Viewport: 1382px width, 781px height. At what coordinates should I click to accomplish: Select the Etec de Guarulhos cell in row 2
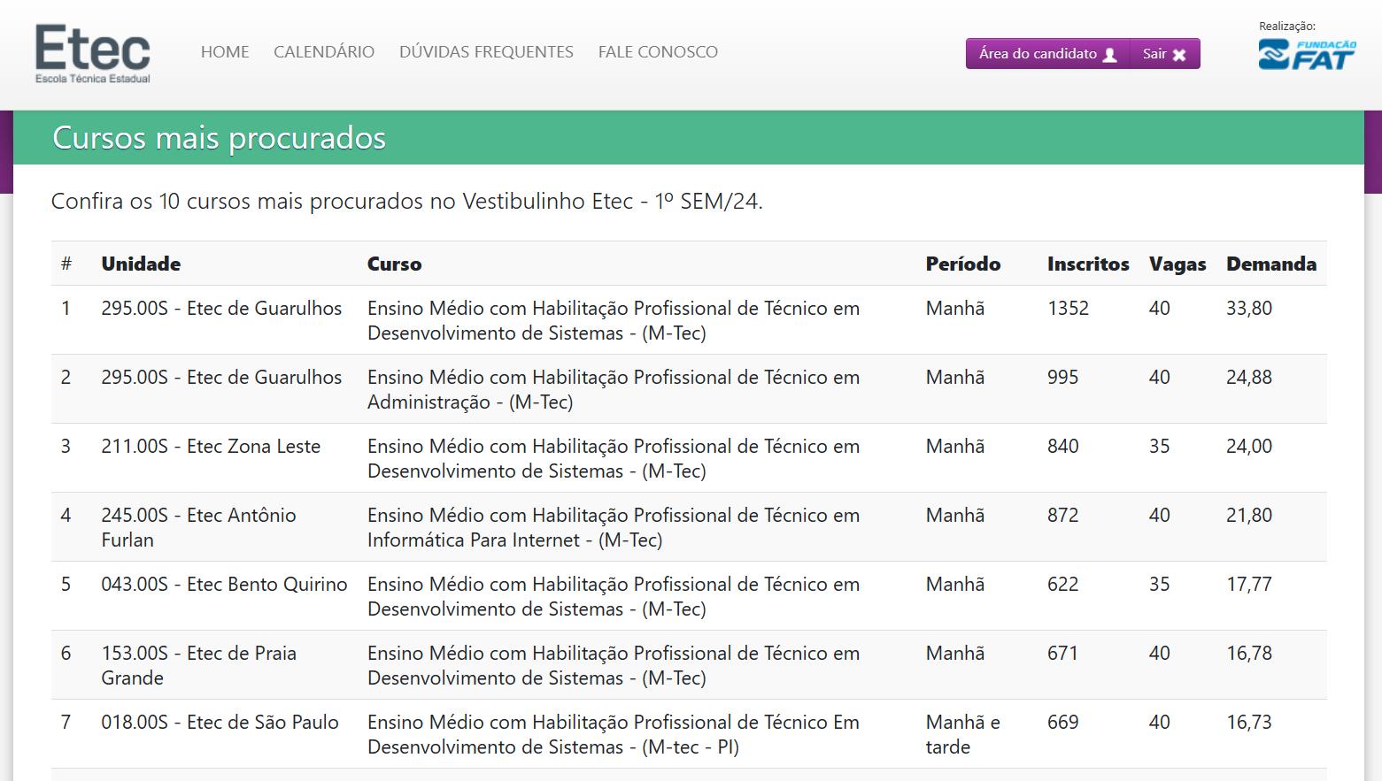[x=226, y=389]
